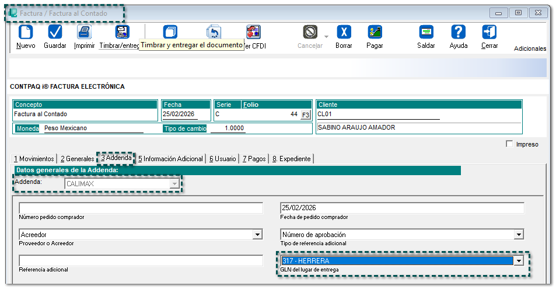This screenshot has height=289, width=556.
Task: Expand the Cancelar dropdown arrow
Action: click(326, 37)
